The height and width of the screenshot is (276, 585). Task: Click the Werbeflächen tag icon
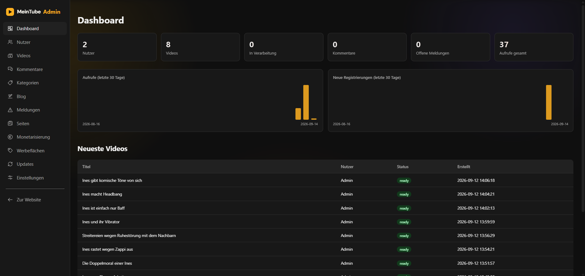click(10, 150)
